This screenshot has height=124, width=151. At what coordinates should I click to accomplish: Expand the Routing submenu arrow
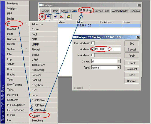[x=26, y=29]
